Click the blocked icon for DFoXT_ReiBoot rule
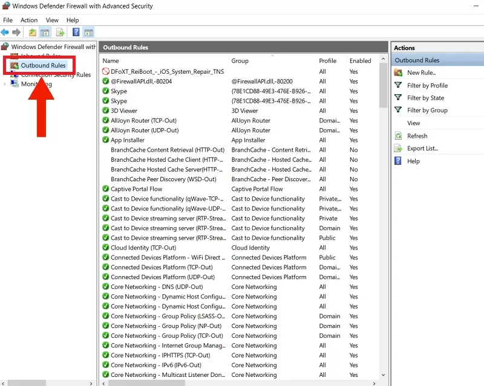This screenshot has width=484, height=386. coord(105,71)
